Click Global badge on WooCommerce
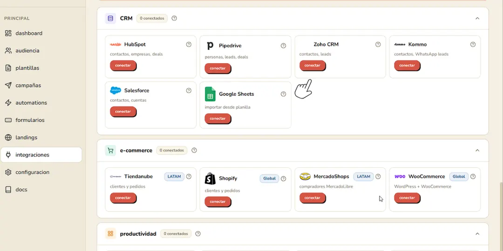 click(459, 177)
